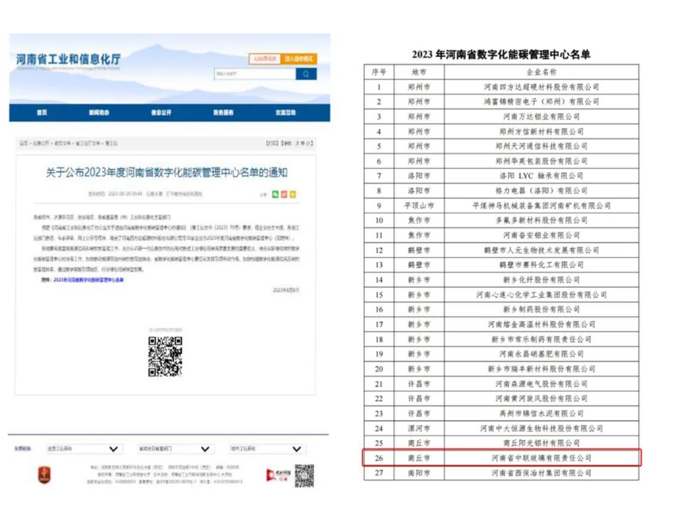675x519 pixels.
Task: Click the 序号 column header
Action: (x=379, y=72)
